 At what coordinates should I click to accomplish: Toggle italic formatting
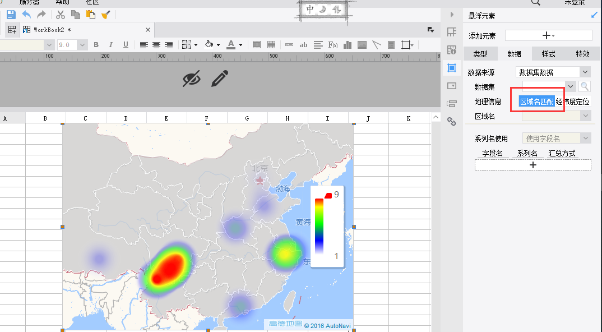[110, 45]
